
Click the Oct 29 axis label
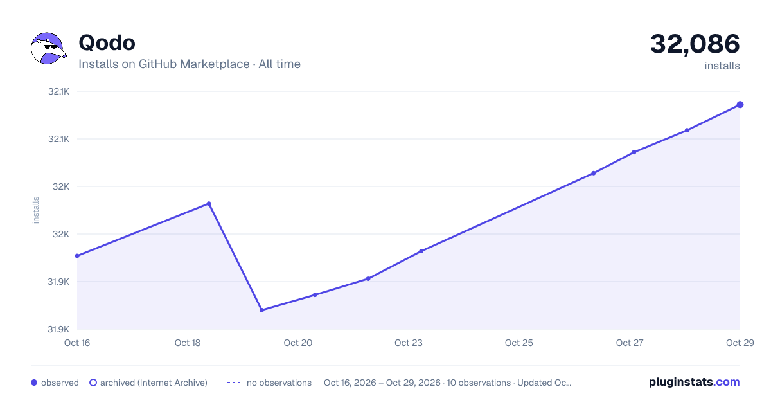(740, 343)
